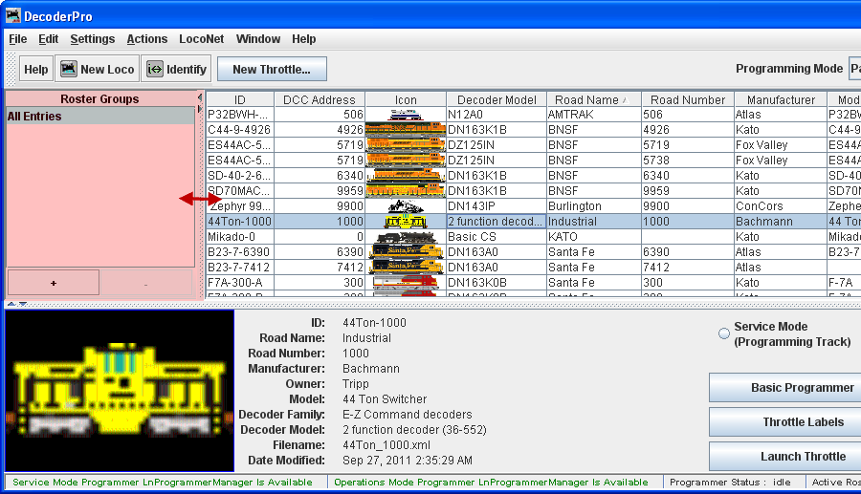Screen dimensions: 861x494
Task: Click the F7A-300-A red locomotive icon
Action: (x=406, y=283)
